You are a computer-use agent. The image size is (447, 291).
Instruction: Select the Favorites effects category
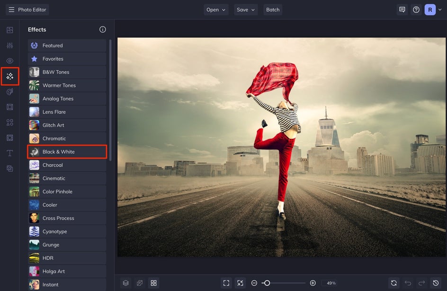point(67,59)
